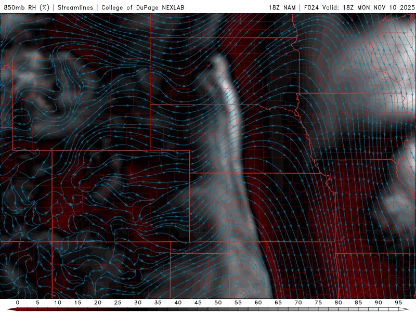Click the 25 label on the color scale
The height and width of the screenshot is (312, 416).
(118, 303)
